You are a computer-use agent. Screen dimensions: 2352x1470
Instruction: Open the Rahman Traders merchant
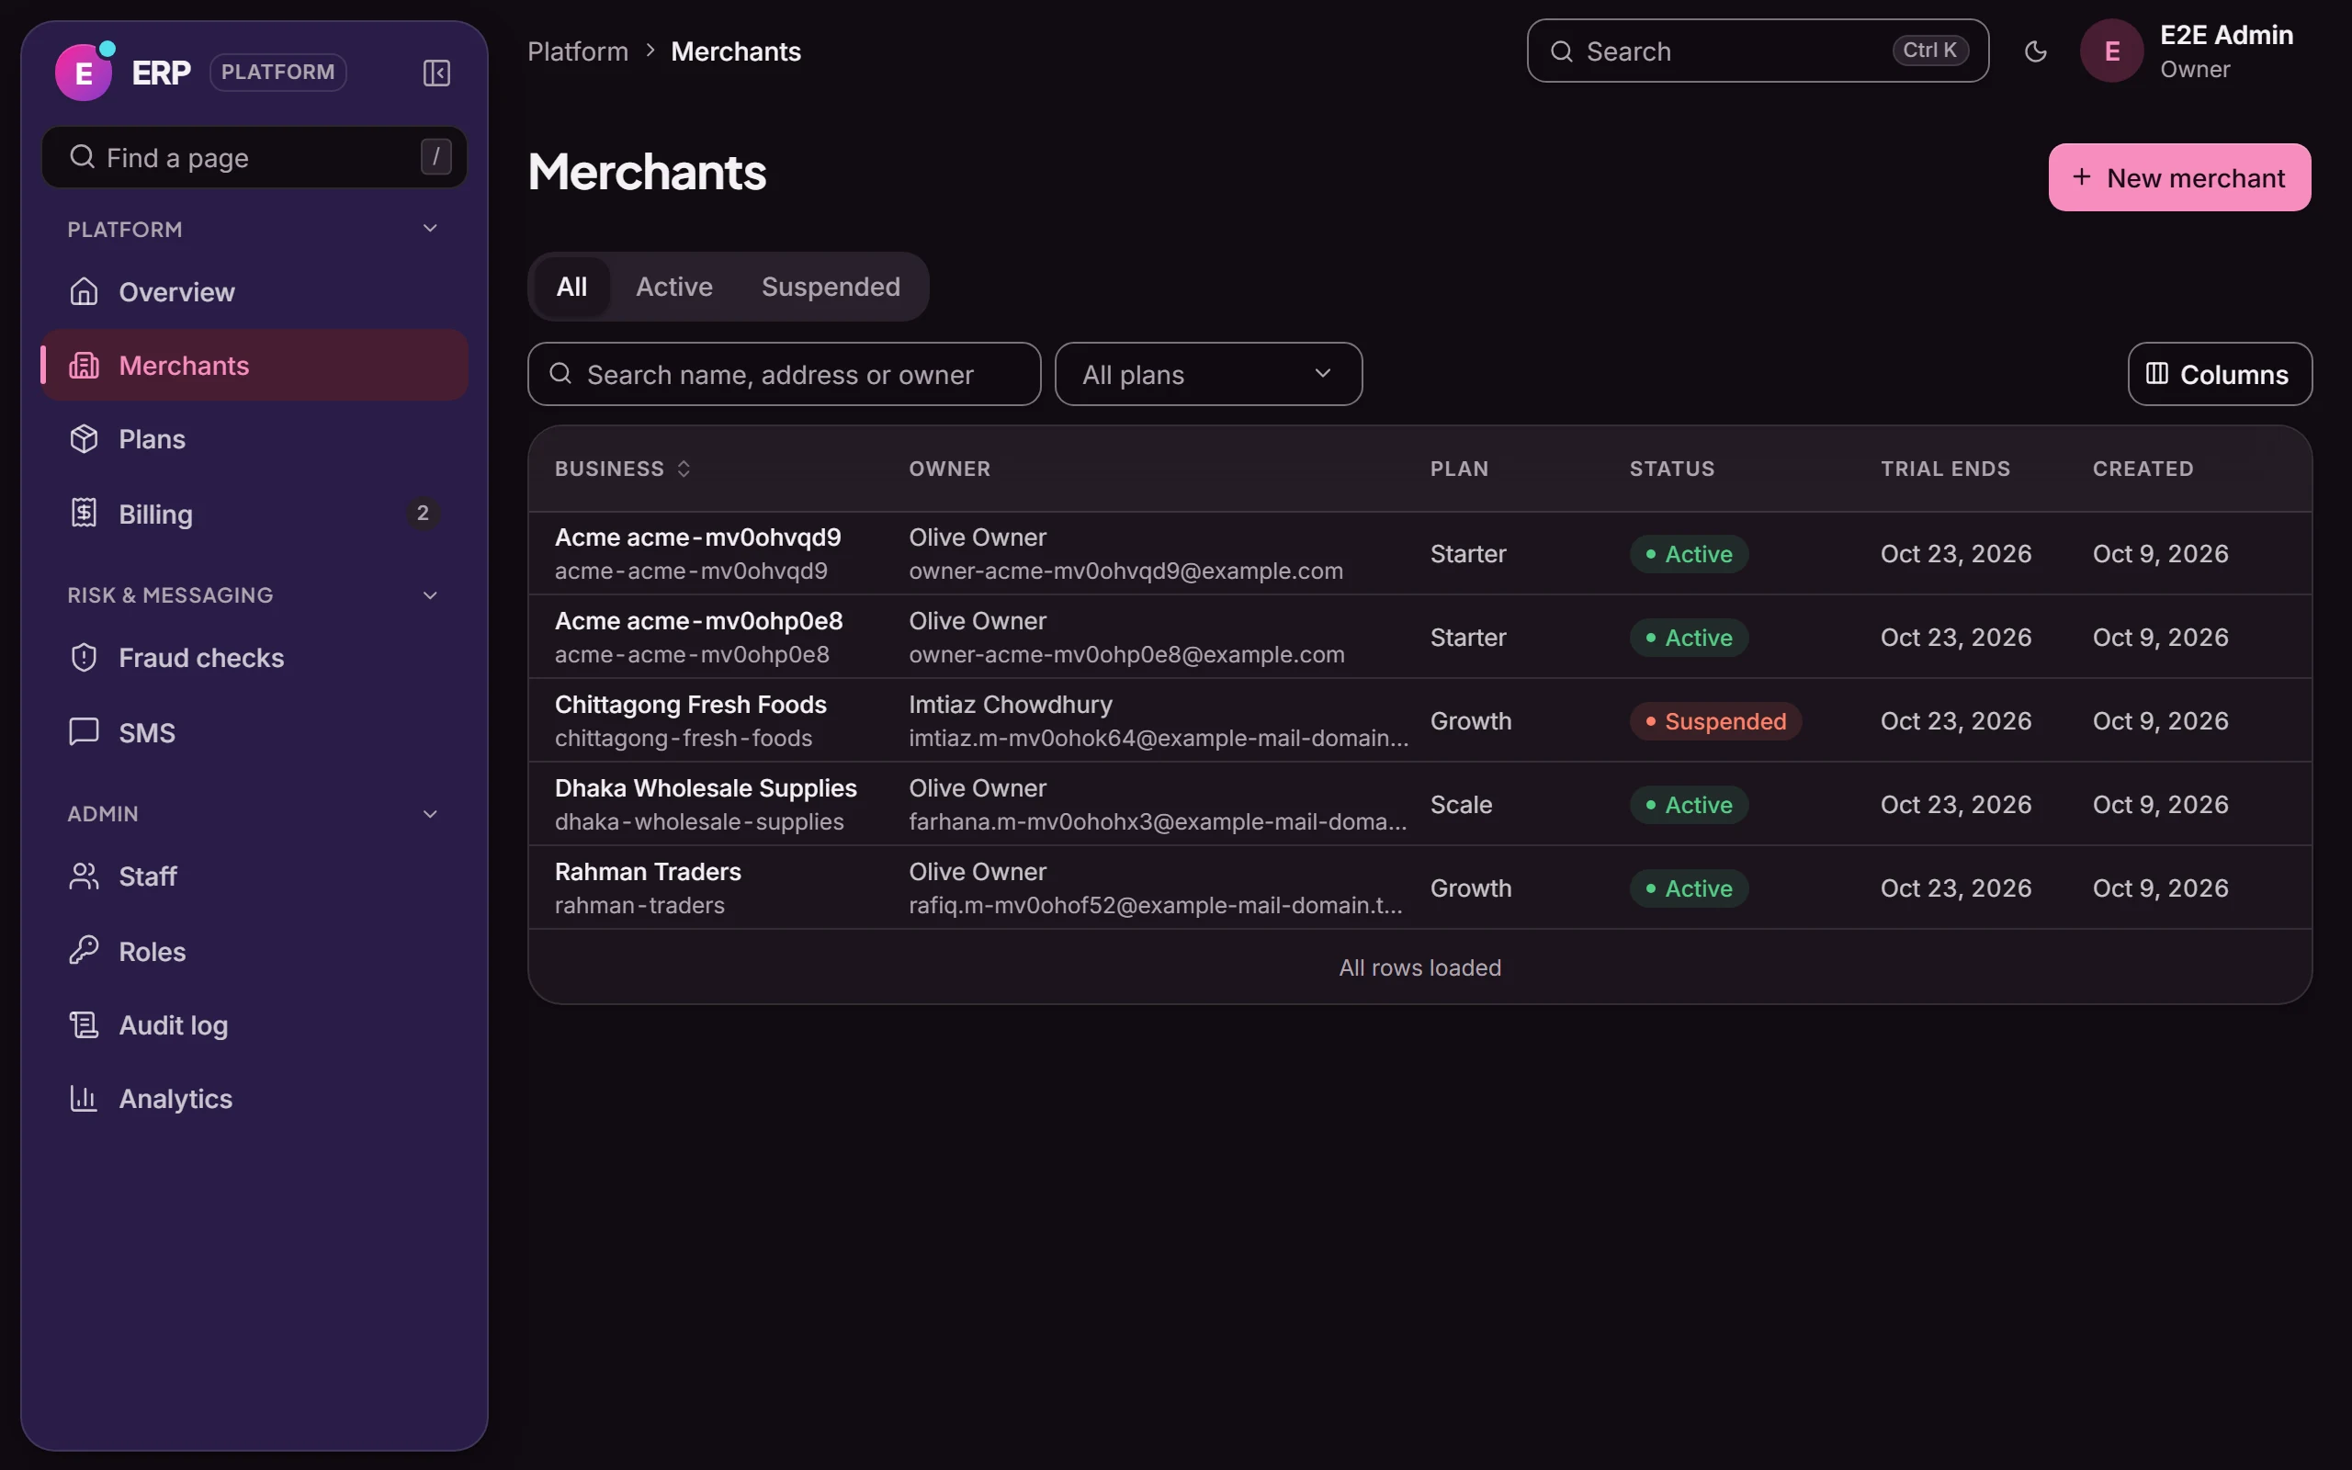(x=1420, y=888)
